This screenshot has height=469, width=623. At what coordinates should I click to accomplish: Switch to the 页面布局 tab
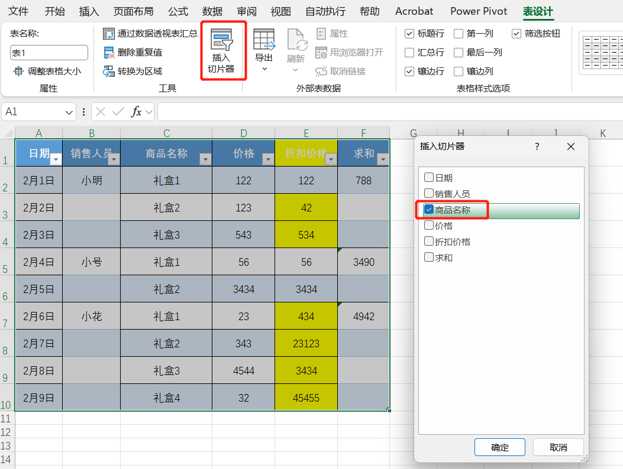point(134,11)
